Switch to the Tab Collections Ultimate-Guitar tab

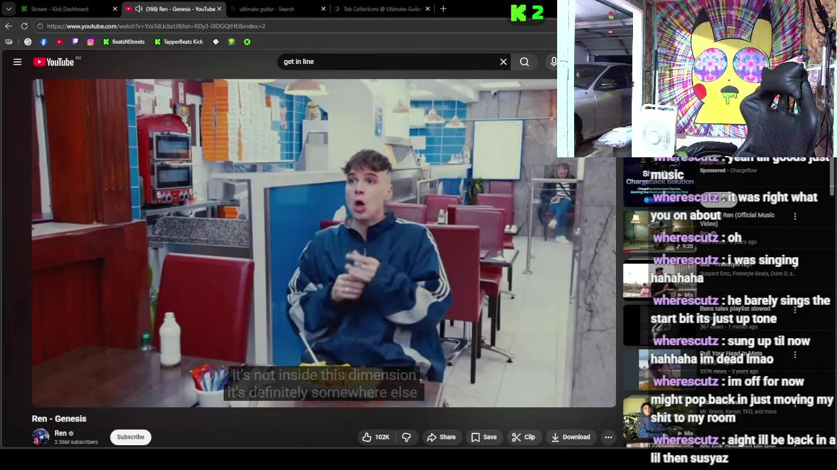coord(382,9)
